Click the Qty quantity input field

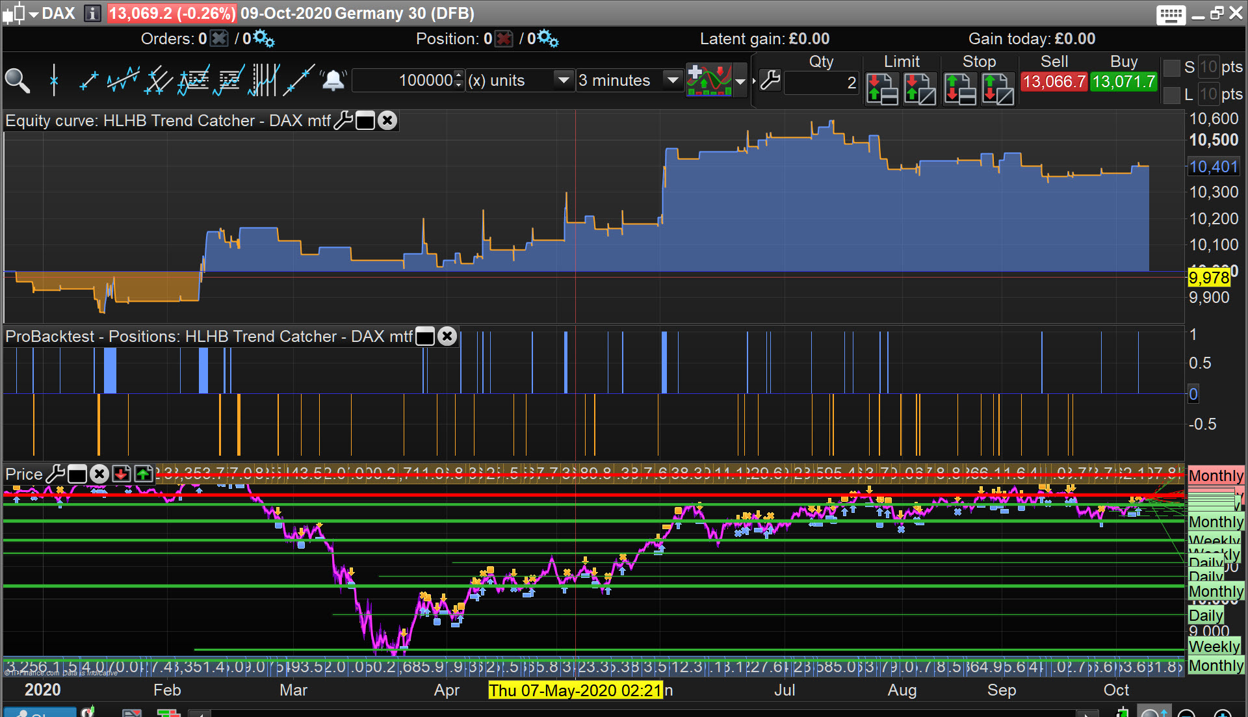(x=822, y=83)
